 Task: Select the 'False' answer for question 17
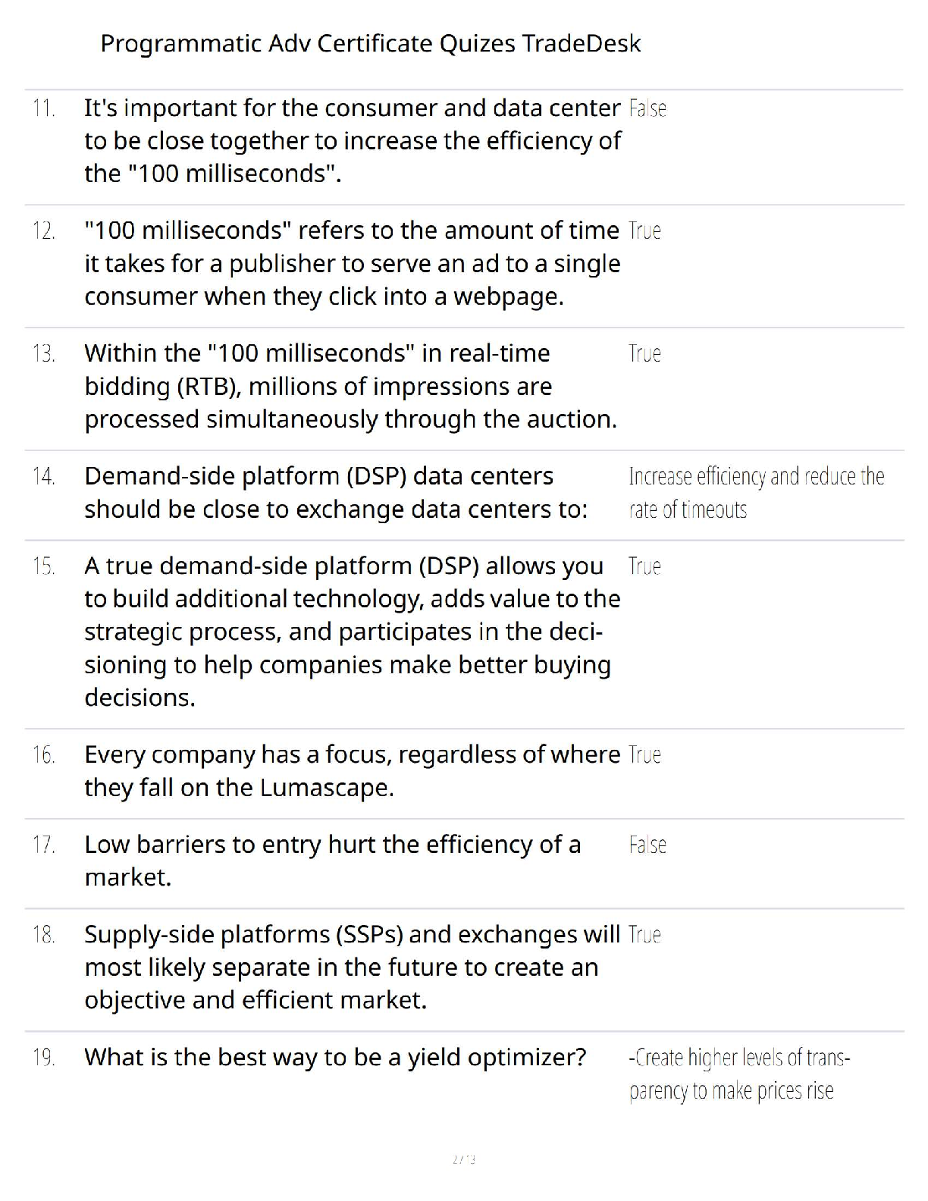(647, 845)
